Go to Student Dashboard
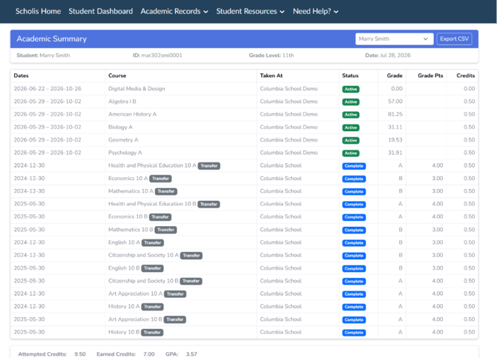 pyautogui.click(x=100, y=11)
